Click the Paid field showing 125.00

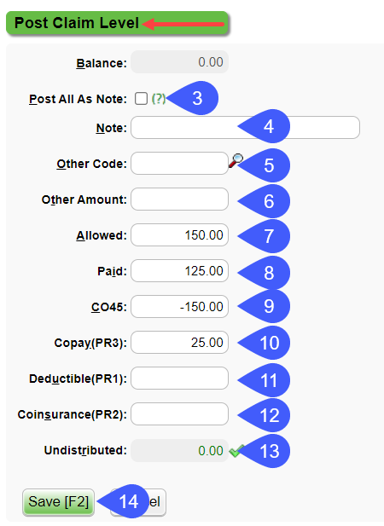[179, 271]
